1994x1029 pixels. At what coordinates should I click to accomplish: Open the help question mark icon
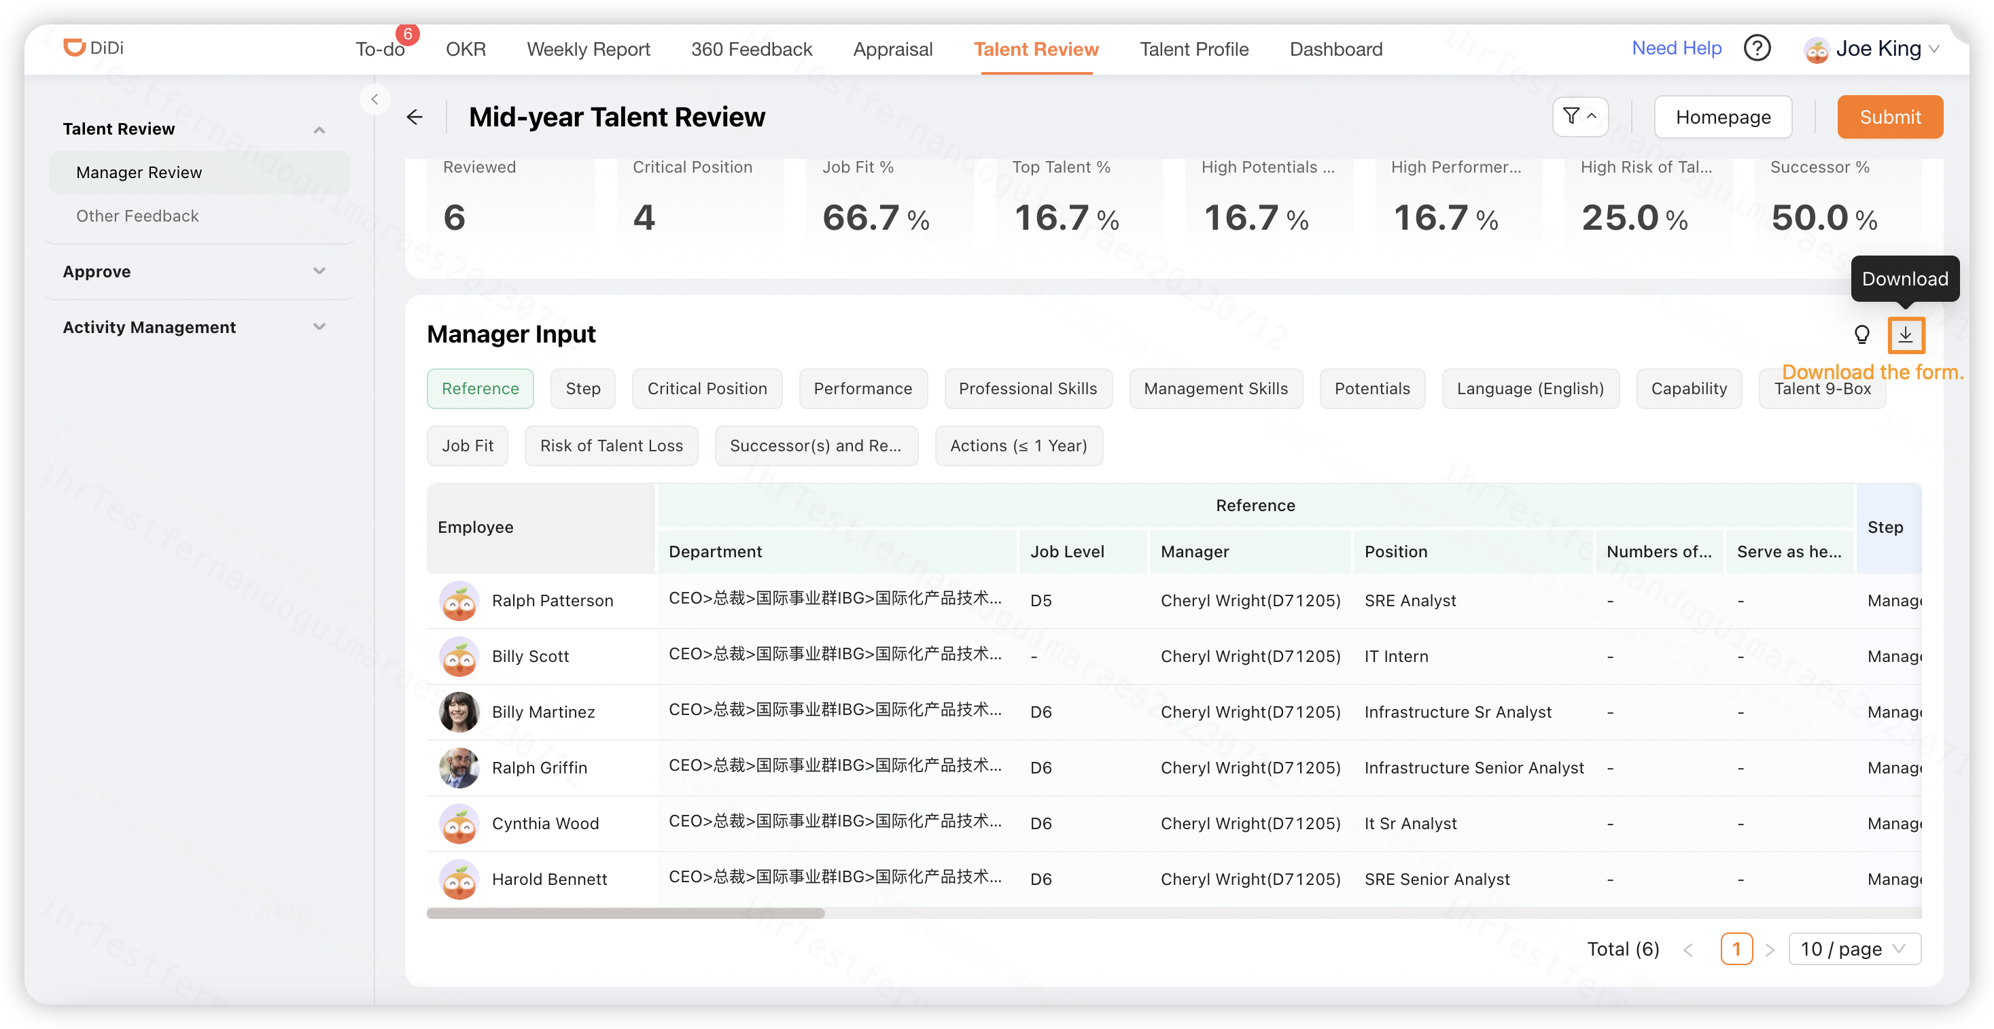[1757, 49]
